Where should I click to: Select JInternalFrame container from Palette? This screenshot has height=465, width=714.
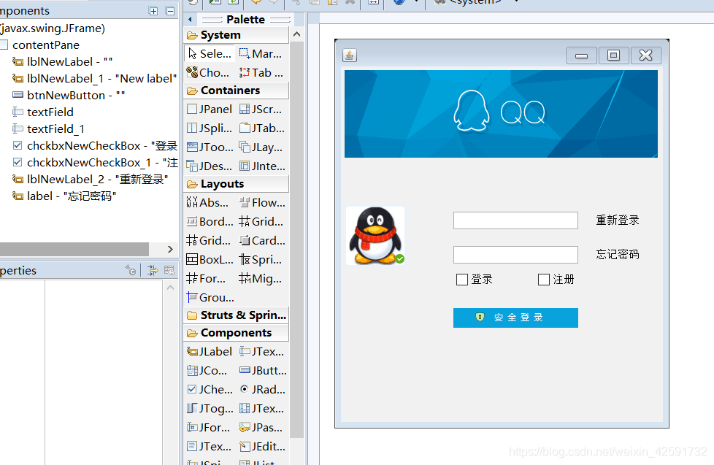[261, 166]
